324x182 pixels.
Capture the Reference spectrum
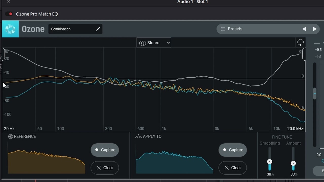pyautogui.click(x=105, y=150)
